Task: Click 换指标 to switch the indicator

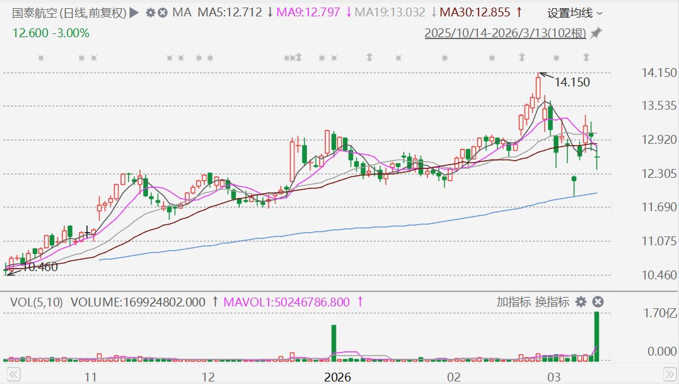Action: click(x=552, y=302)
